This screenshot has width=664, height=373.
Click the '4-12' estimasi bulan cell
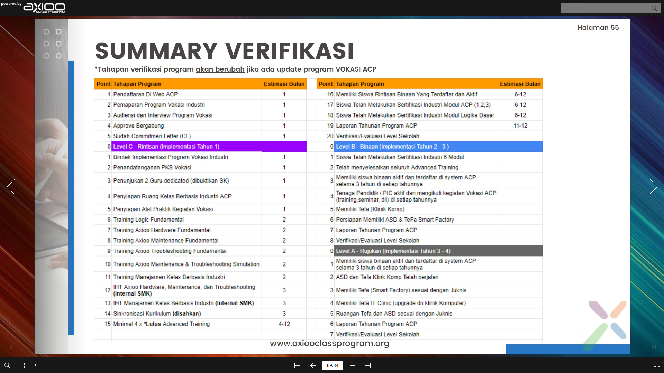(x=284, y=324)
